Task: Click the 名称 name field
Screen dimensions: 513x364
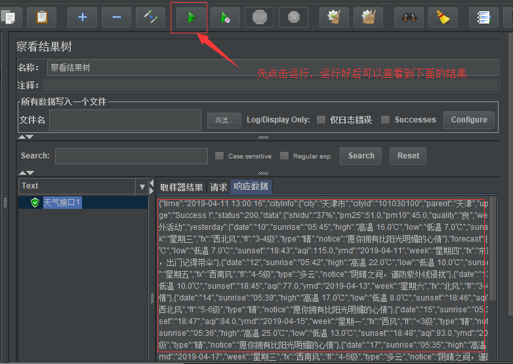Action: (272, 67)
